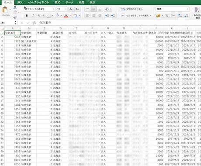The height and width of the screenshot is (166, 201).
Task: Increase font size with A▲ button
Action: pos(71,9)
